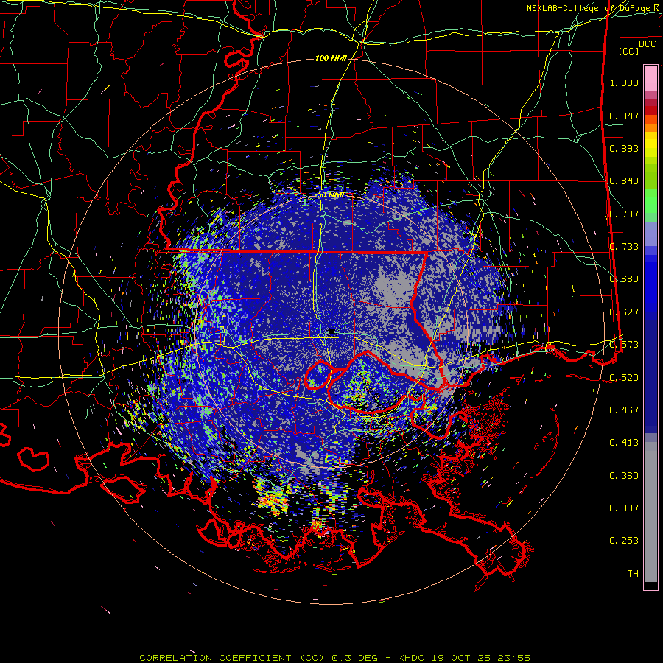Select the 0.627 scale value
This screenshot has width=663, height=663.
[x=624, y=312]
